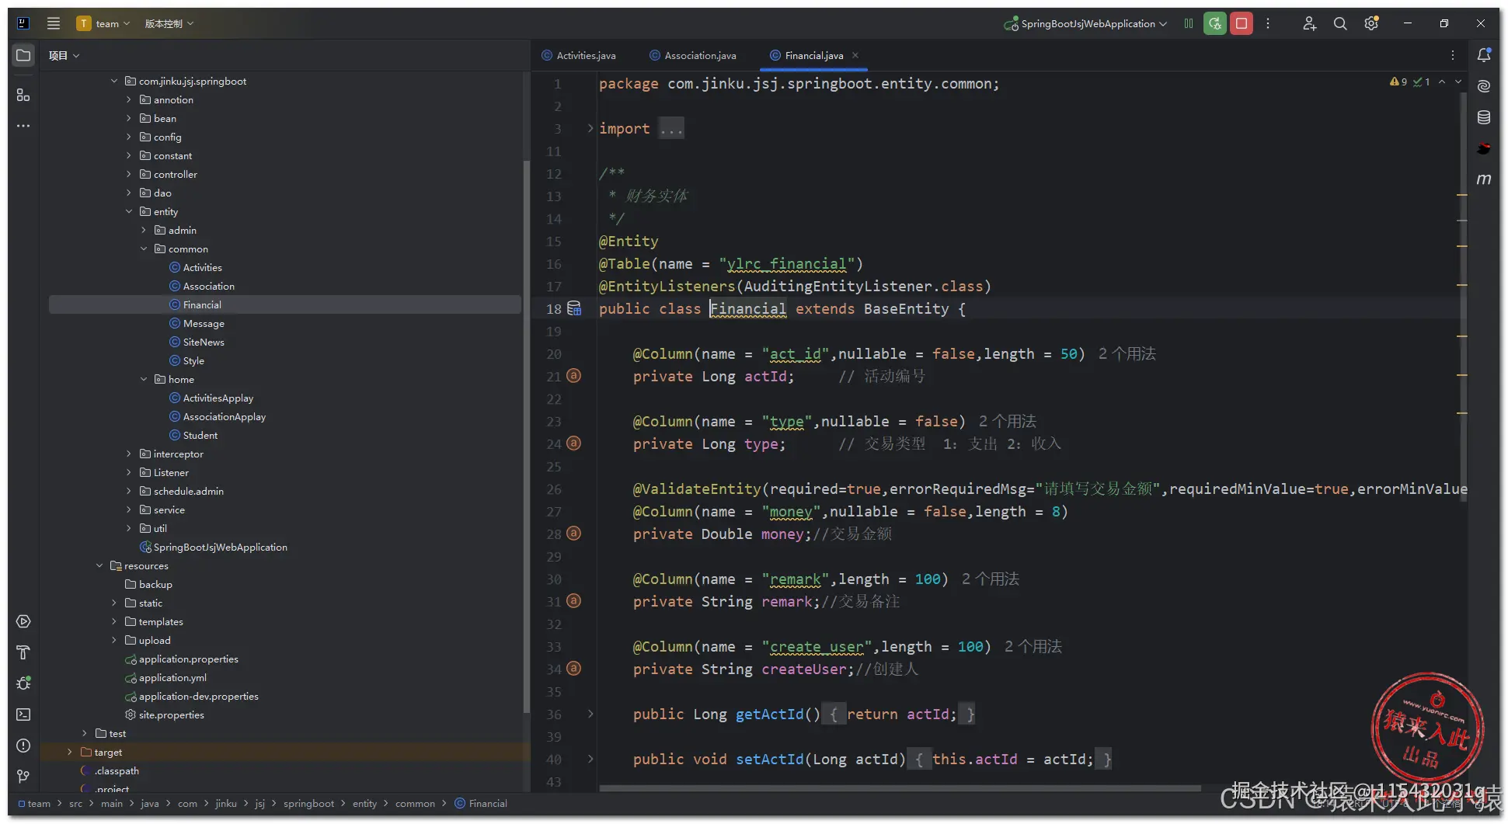Viewport: 1508px width, 824px height.
Task: Open Notifications bell panel
Action: pos(1484,55)
